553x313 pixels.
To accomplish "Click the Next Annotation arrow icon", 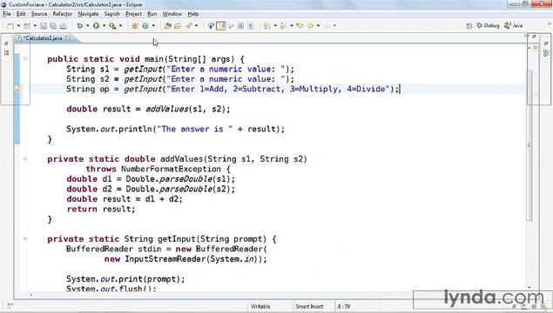I will pyautogui.click(x=267, y=26).
